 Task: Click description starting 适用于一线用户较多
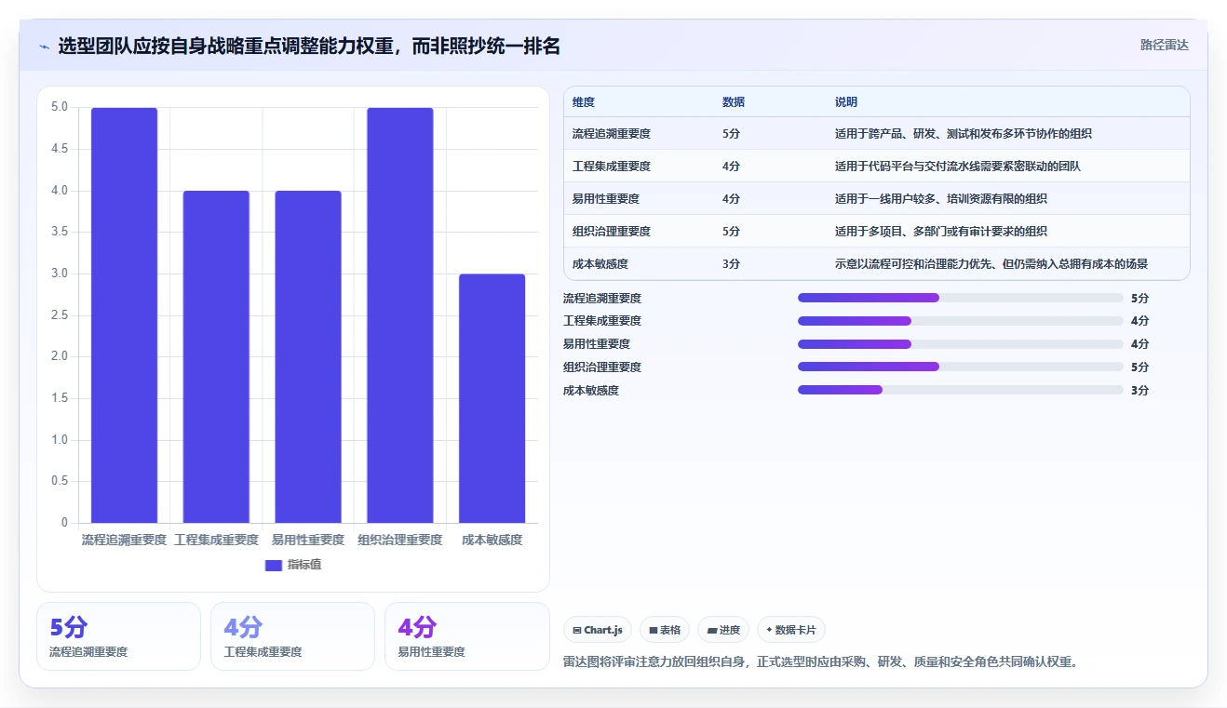[941, 199]
